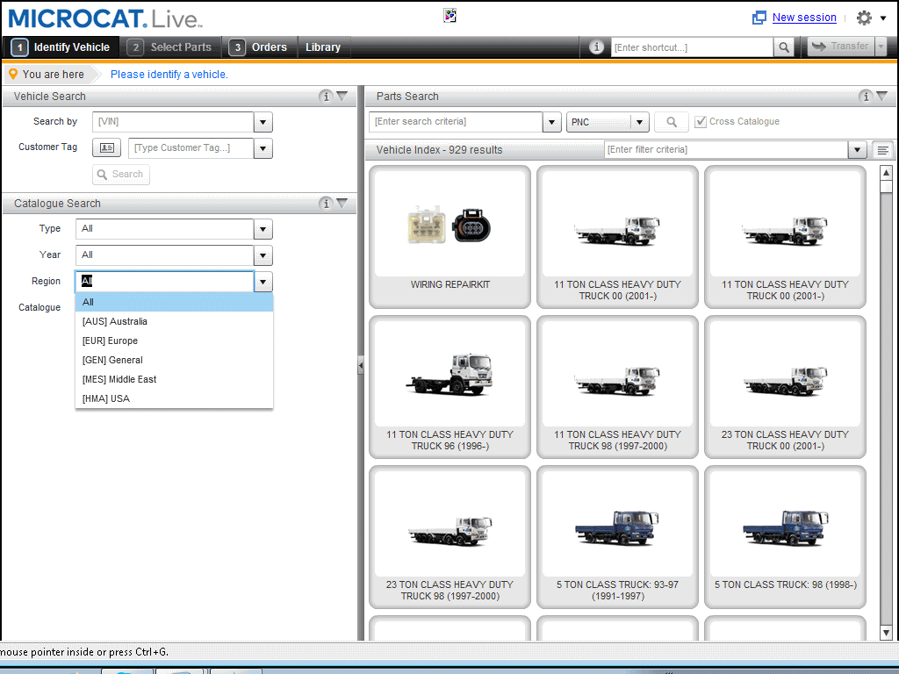Collapse the Catalogue Search panel triangle

[342, 203]
